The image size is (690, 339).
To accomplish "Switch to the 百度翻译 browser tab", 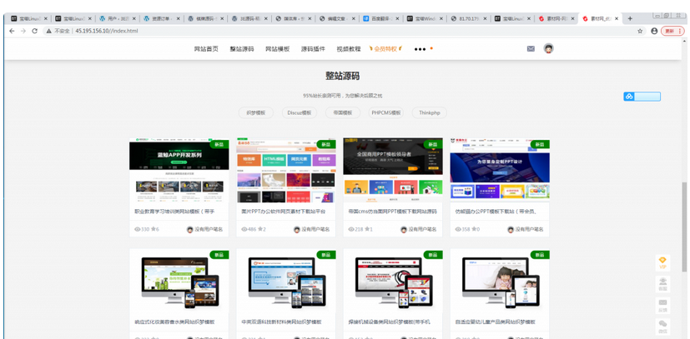I will 380,18.
